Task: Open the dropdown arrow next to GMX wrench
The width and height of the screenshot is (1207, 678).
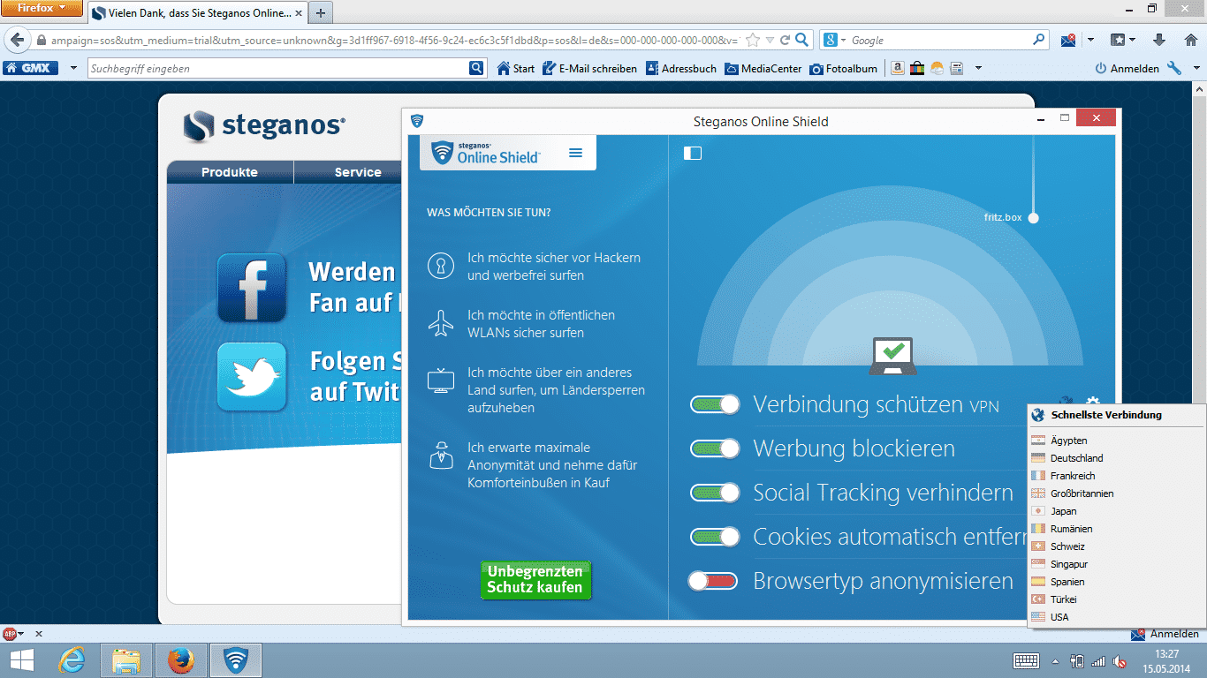Action: pos(1195,68)
